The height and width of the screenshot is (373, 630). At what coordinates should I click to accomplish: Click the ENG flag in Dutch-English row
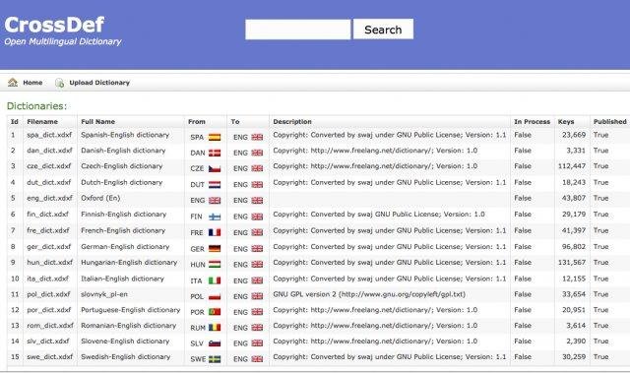pyautogui.click(x=257, y=185)
